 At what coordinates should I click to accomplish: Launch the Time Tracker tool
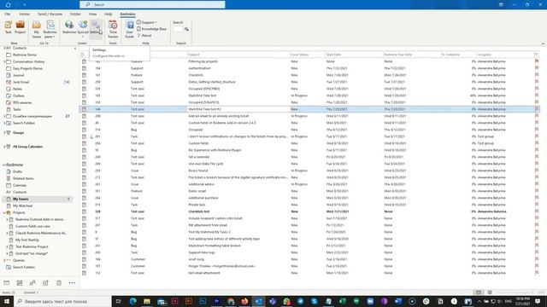point(113,29)
